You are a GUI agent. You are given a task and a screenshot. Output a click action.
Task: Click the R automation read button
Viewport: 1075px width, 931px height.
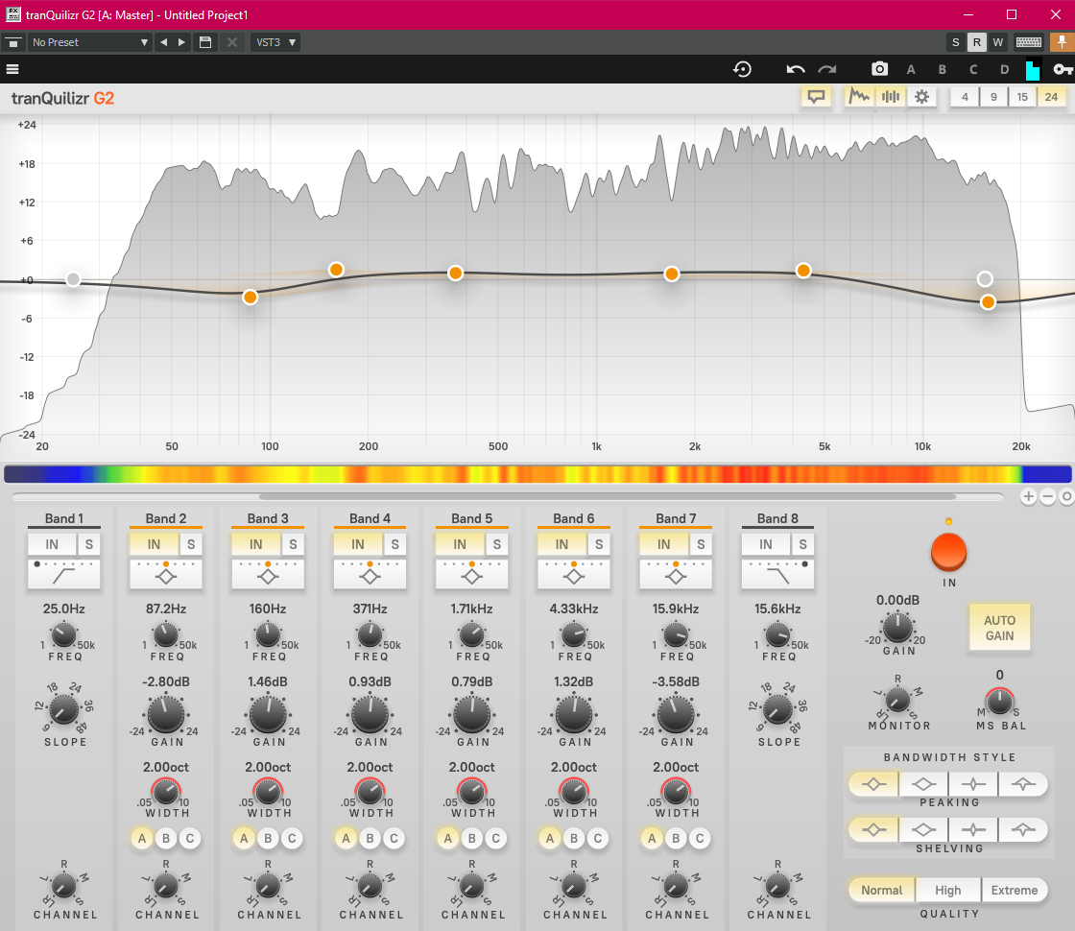(x=976, y=42)
